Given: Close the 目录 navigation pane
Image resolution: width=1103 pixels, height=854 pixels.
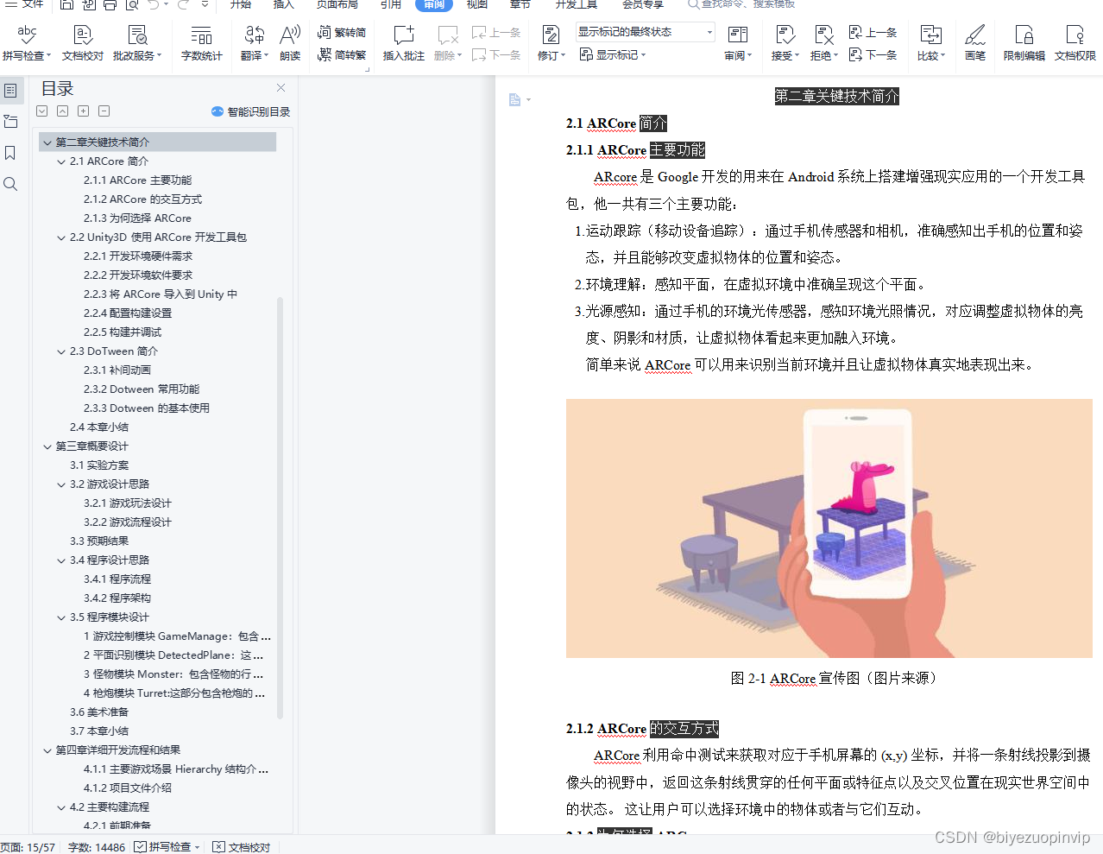Looking at the screenshot, I should [280, 88].
